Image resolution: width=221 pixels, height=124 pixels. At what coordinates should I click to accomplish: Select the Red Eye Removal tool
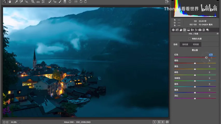point(55,2)
